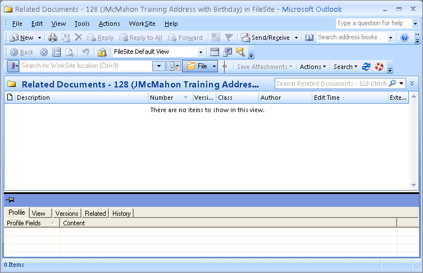Viewport: 423px width, 273px height.
Task: Click the blue Help question mark icon
Action: 404,38
